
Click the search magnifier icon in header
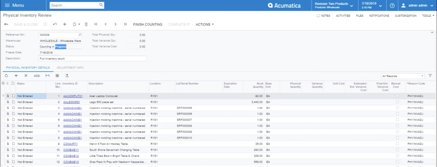101,5
